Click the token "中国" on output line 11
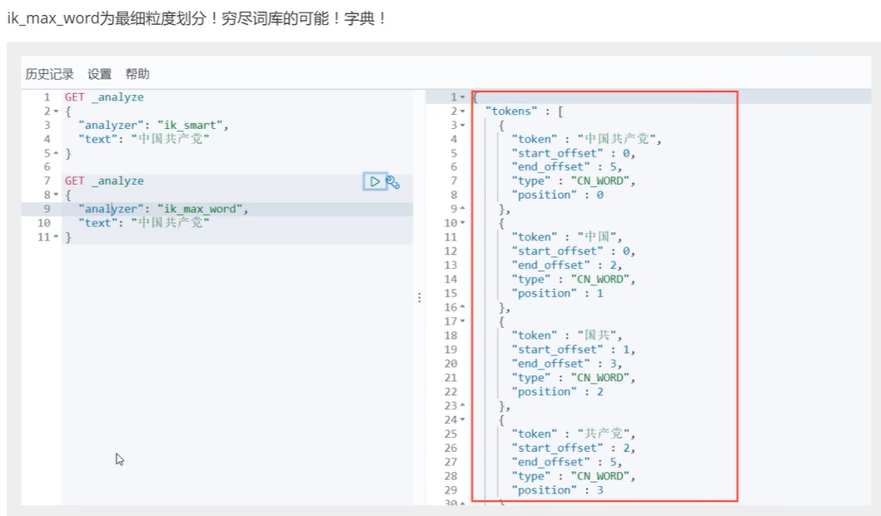 point(597,237)
